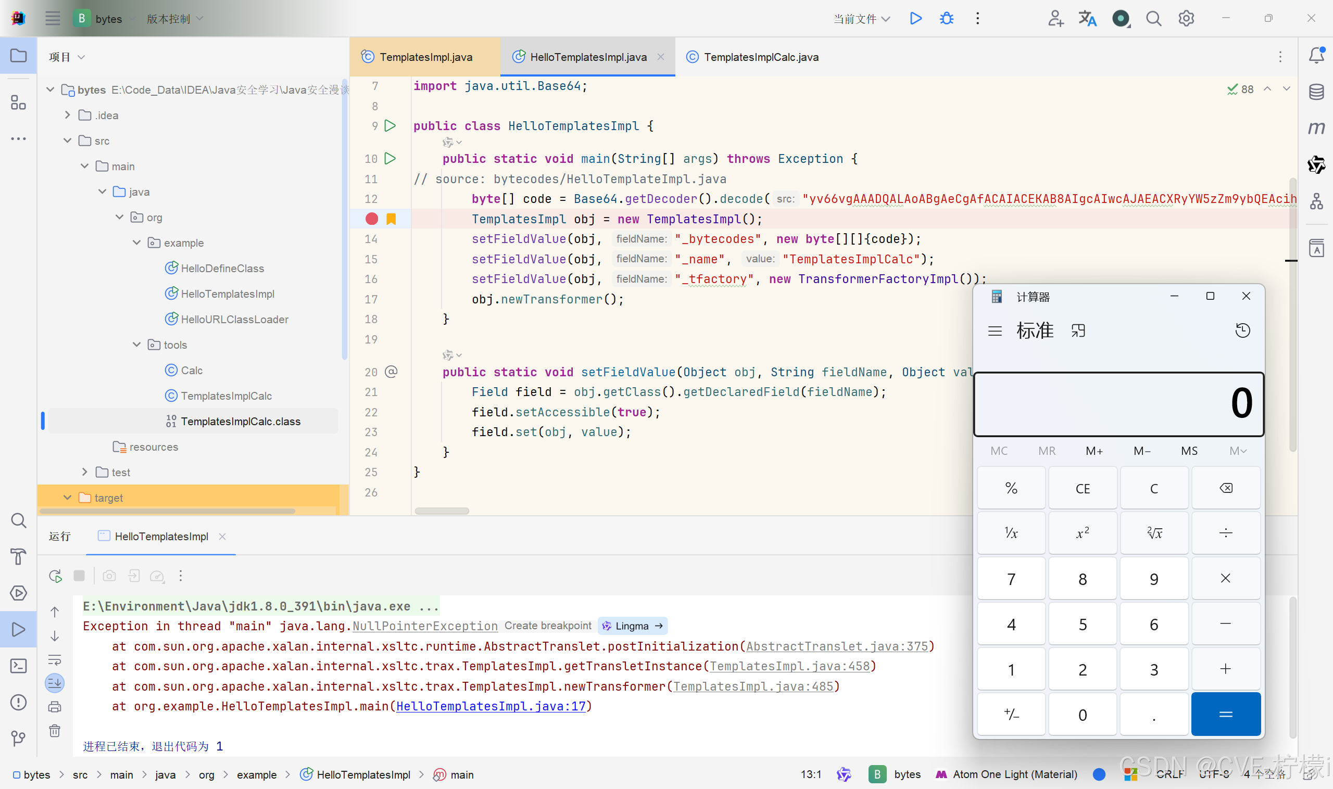Toggle scroll to end in console
The image size is (1333, 789).
[x=54, y=683]
